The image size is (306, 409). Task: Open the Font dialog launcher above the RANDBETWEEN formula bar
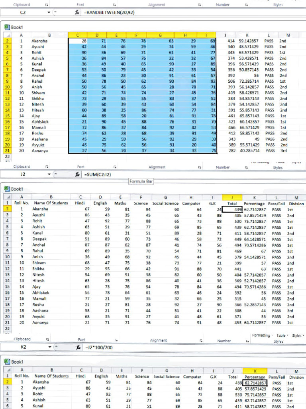114,5
